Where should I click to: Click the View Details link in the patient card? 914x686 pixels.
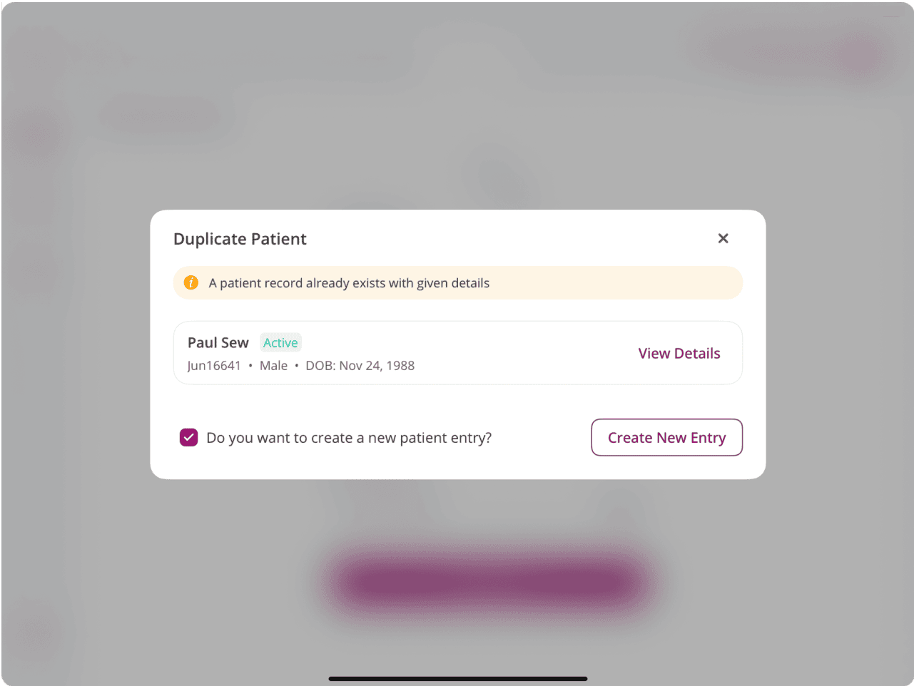(x=679, y=353)
